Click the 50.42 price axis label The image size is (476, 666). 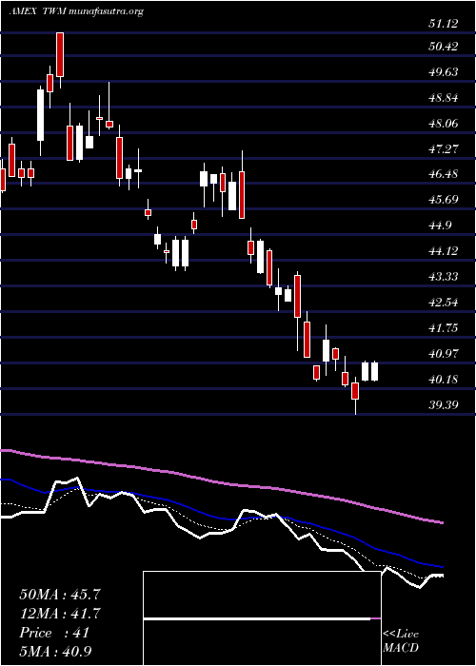[444, 47]
